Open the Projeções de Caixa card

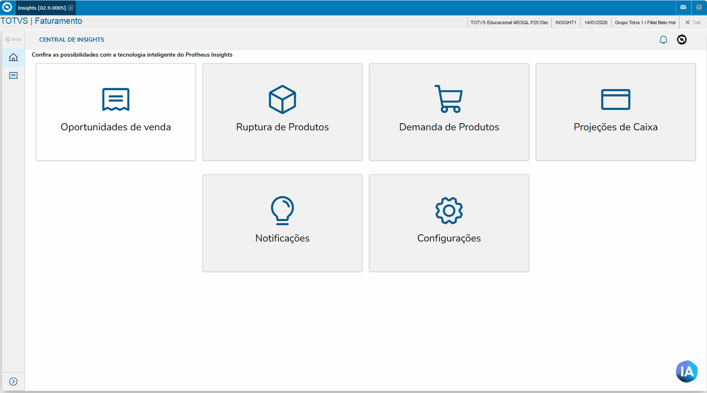coord(616,112)
